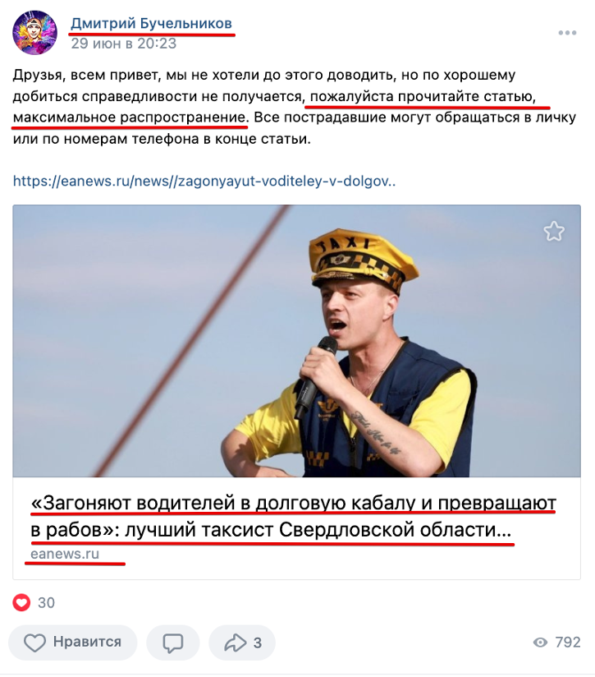Click the share count number 3
Image resolution: width=595 pixels, height=677 pixels.
[x=258, y=642]
